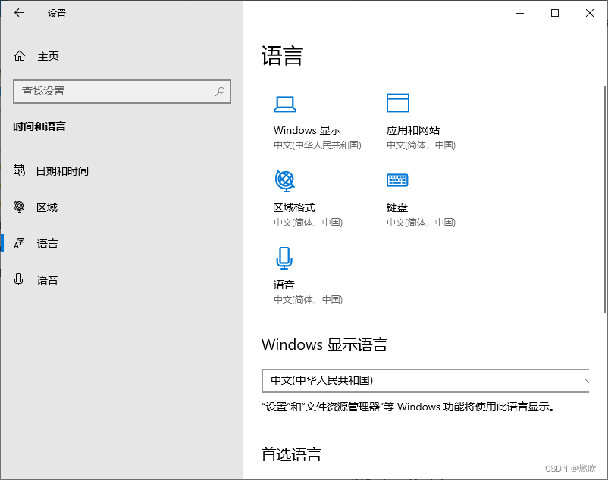
Task: Maximize the Settings window
Action: (555, 13)
